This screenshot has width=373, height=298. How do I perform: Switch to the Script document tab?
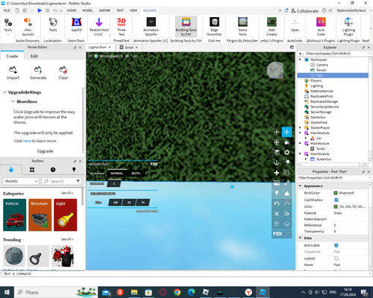coord(129,47)
